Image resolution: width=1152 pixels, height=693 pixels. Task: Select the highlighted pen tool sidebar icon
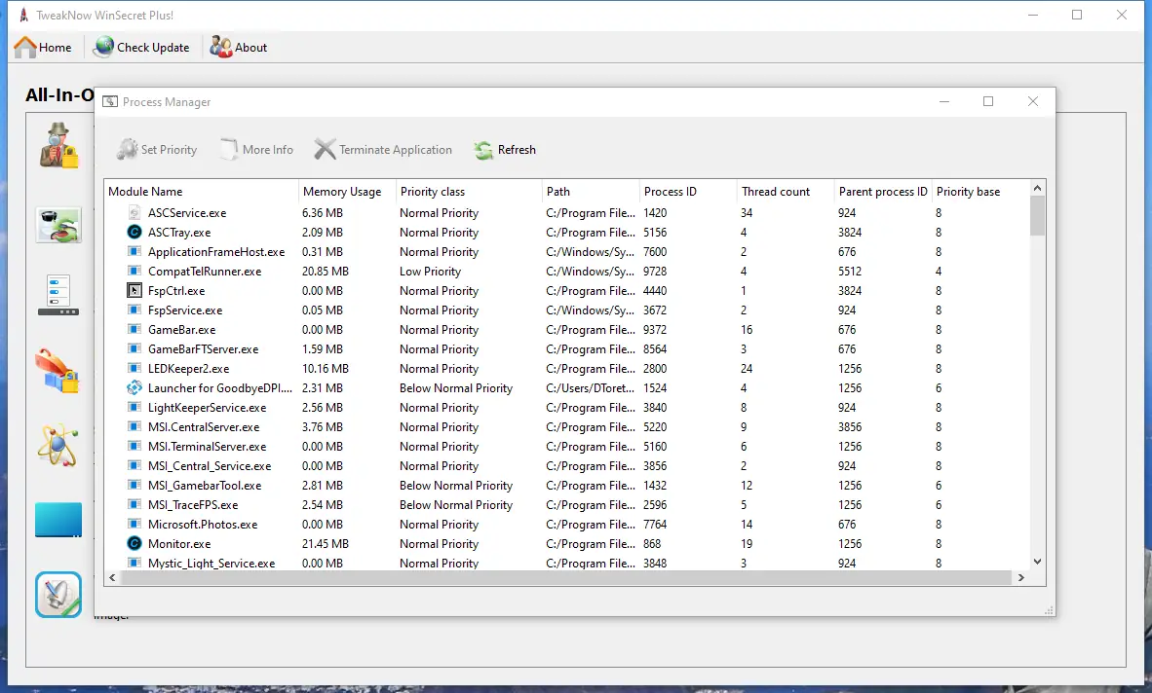pos(58,595)
